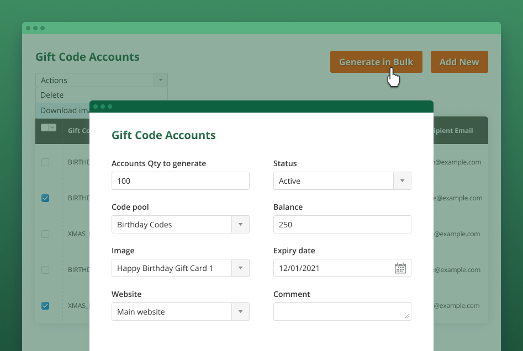Click the Website dropdown arrow icon
523x351 pixels.
point(241,311)
